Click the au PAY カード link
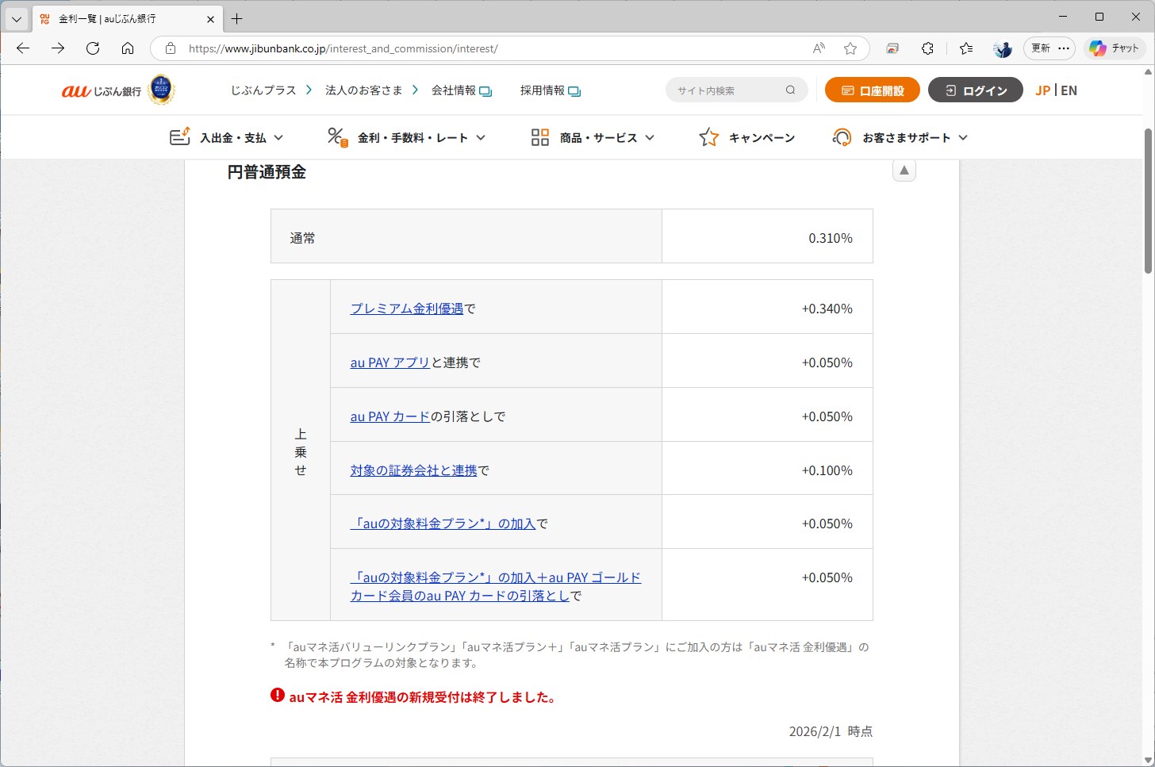This screenshot has height=767, width=1155. [390, 416]
